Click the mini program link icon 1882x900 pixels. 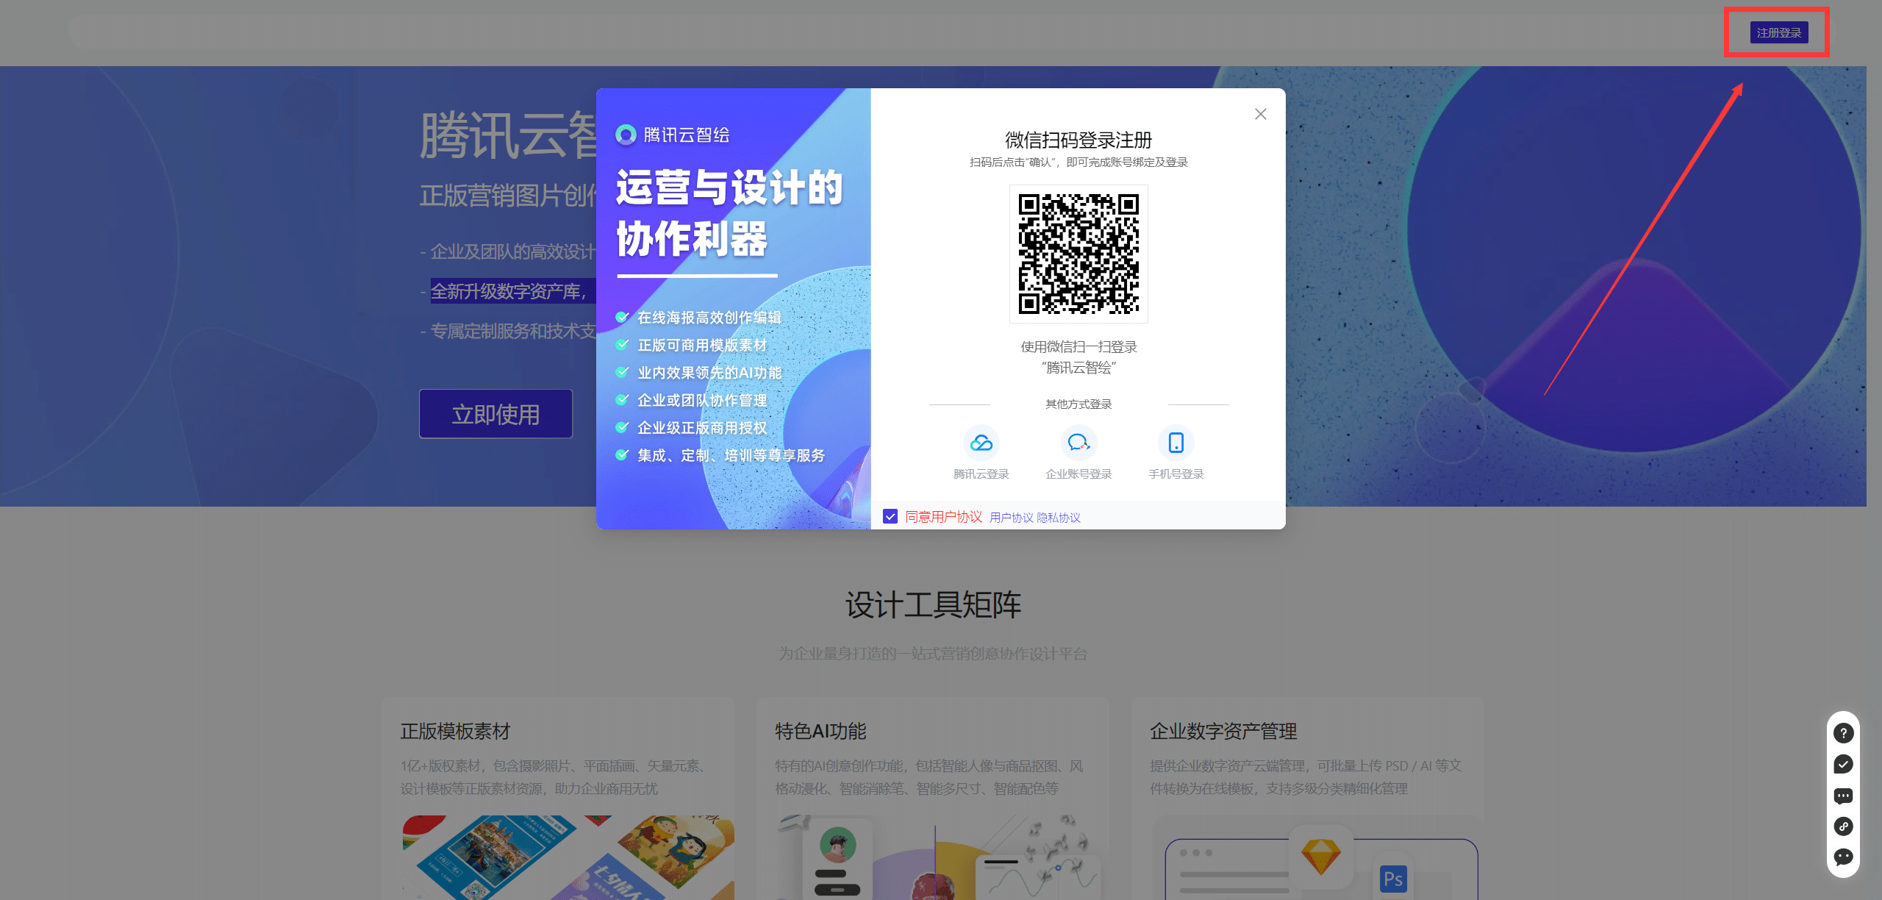[x=1843, y=826]
